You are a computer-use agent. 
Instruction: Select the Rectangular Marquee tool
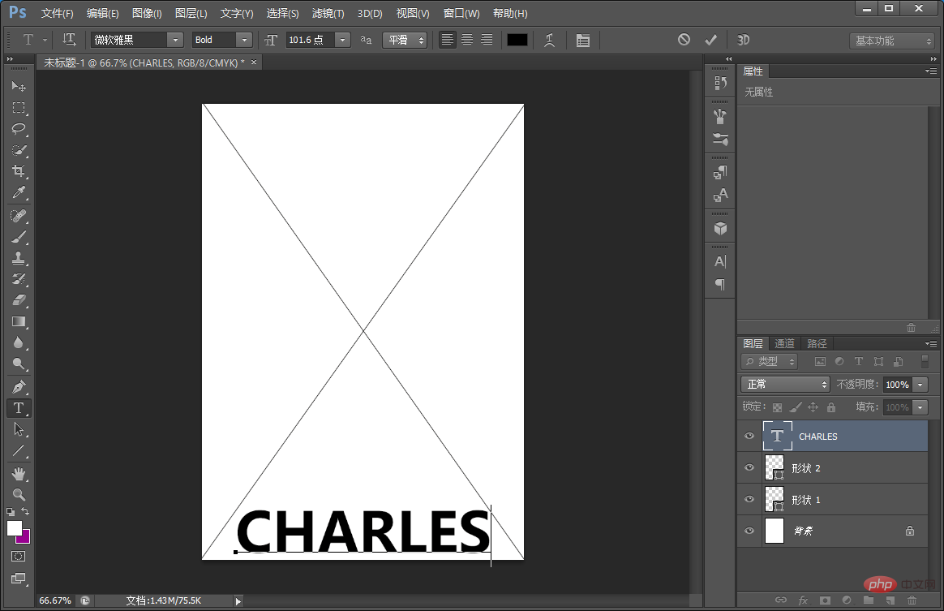tap(19, 108)
